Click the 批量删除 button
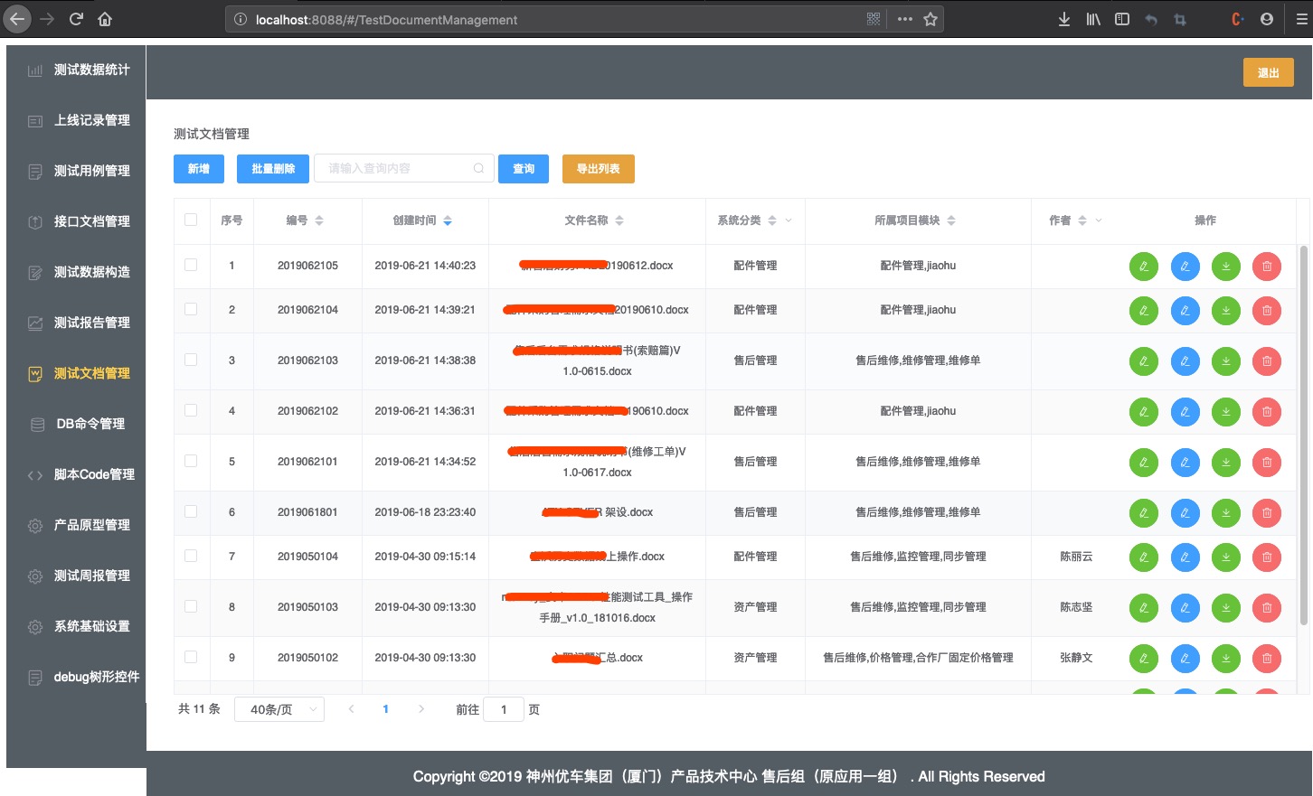Image resolution: width=1313 pixels, height=796 pixels. point(273,169)
